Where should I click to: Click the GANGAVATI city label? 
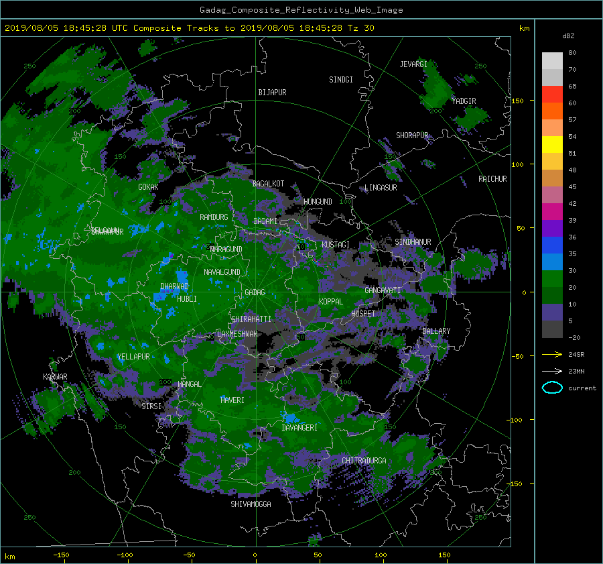click(x=383, y=290)
